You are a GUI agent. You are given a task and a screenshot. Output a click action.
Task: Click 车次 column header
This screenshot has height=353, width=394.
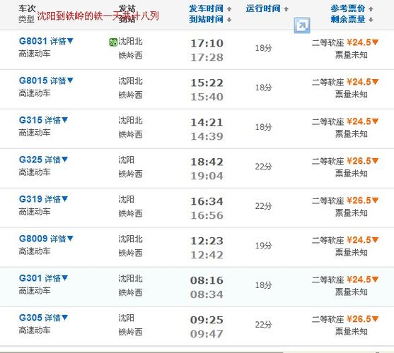27,8
